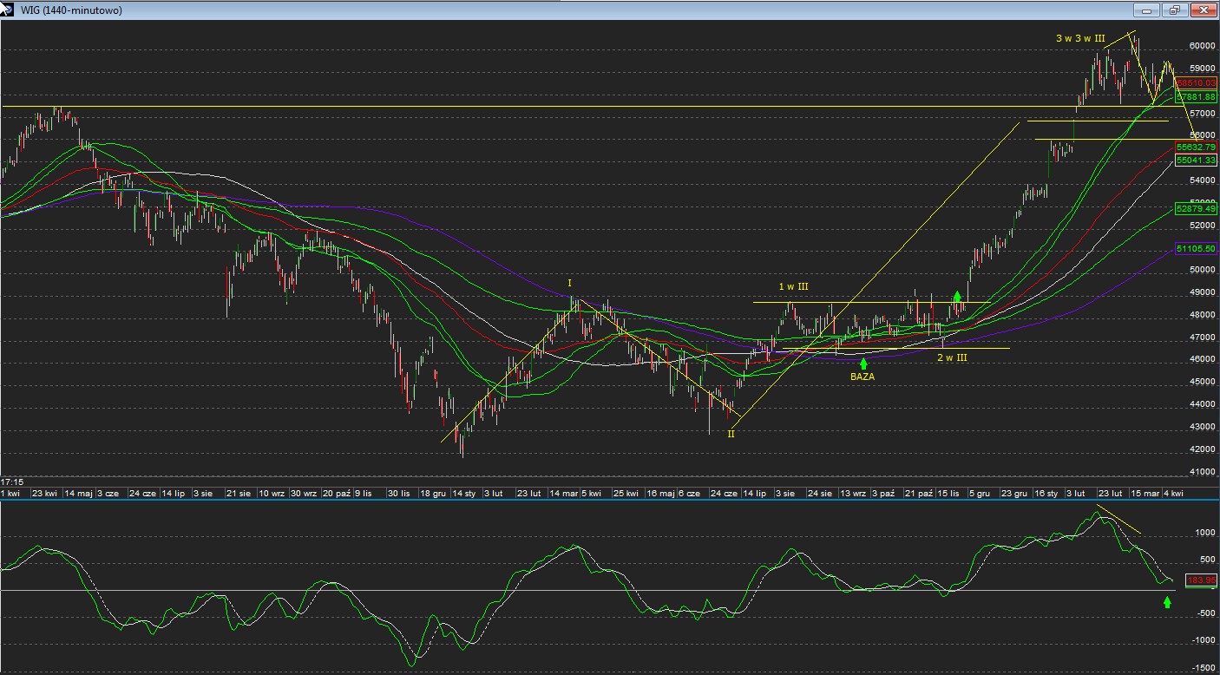Click the 'BAZA' chart annotation

coord(863,377)
